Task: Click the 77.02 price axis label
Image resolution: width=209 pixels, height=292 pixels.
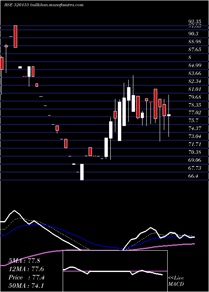Action: tap(195, 113)
